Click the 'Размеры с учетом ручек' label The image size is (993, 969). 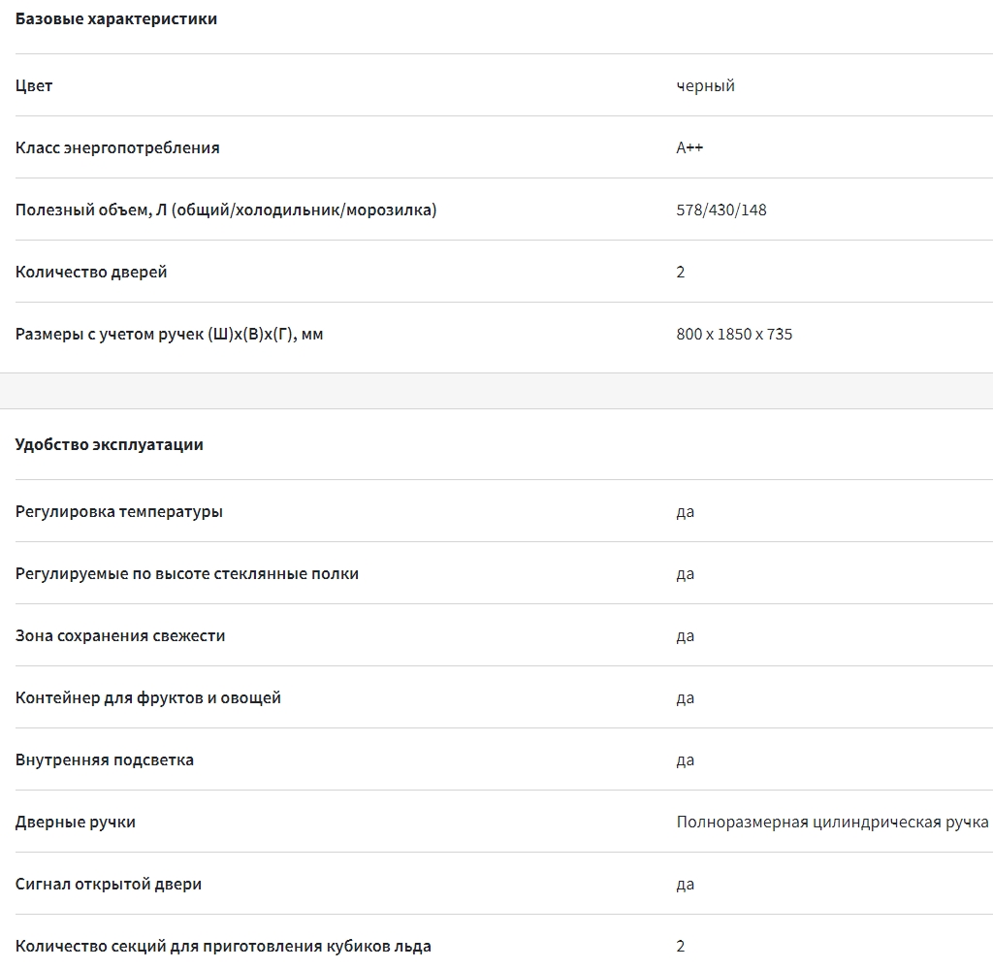pos(169,334)
